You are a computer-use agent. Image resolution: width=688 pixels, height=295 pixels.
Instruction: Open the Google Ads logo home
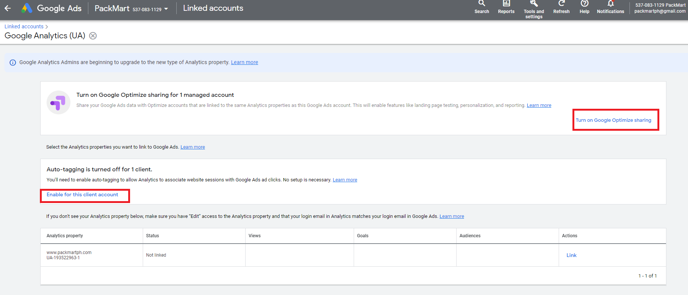(x=51, y=8)
